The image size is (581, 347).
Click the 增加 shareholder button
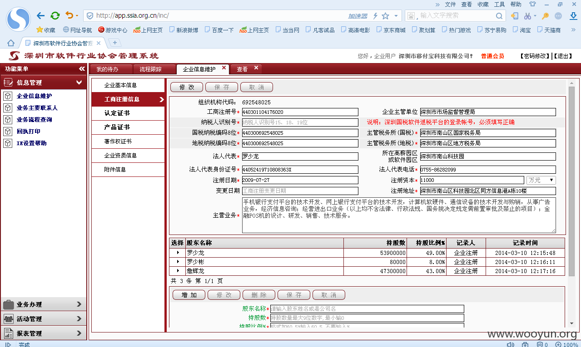click(189, 295)
